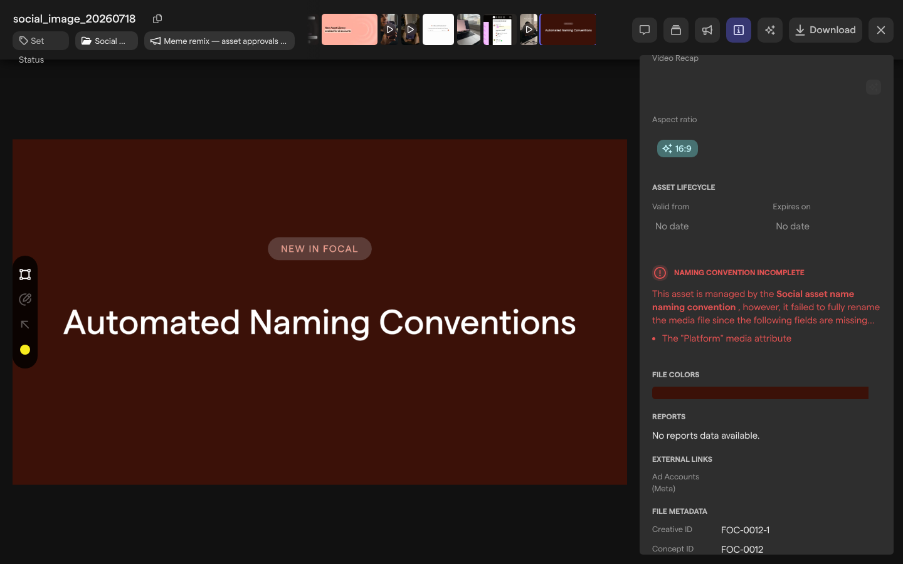Click the dark red file color bar
The width and height of the screenshot is (903, 564).
[760, 393]
